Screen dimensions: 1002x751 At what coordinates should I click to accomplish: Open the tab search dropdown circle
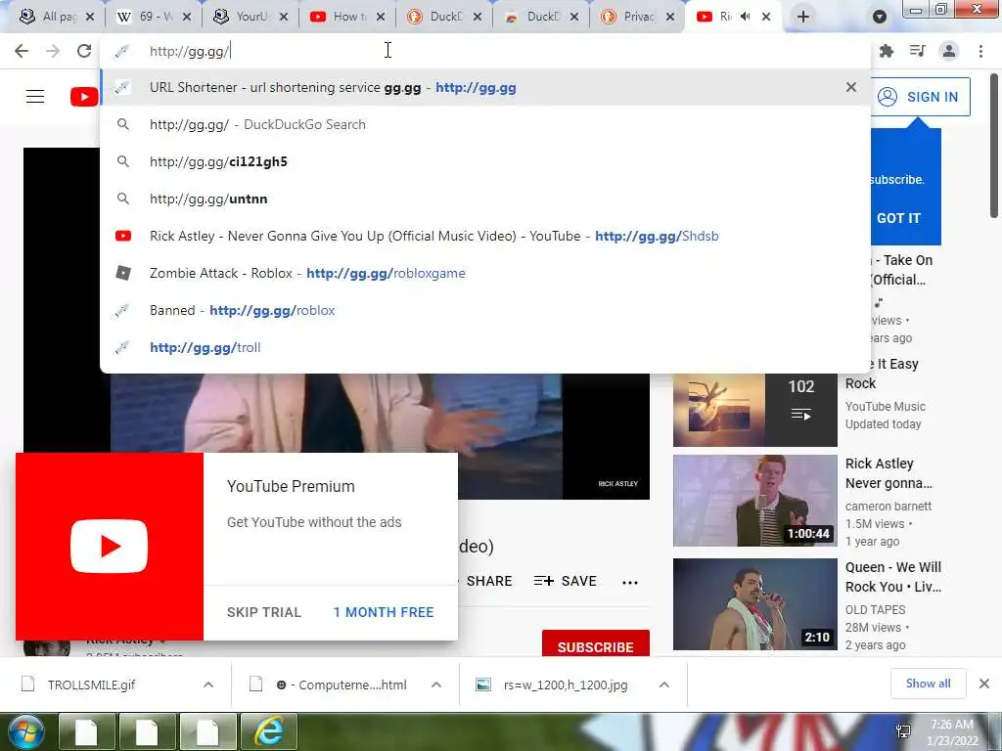[x=880, y=17]
